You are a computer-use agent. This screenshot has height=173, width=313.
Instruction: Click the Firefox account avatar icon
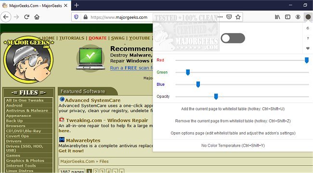click(x=298, y=17)
